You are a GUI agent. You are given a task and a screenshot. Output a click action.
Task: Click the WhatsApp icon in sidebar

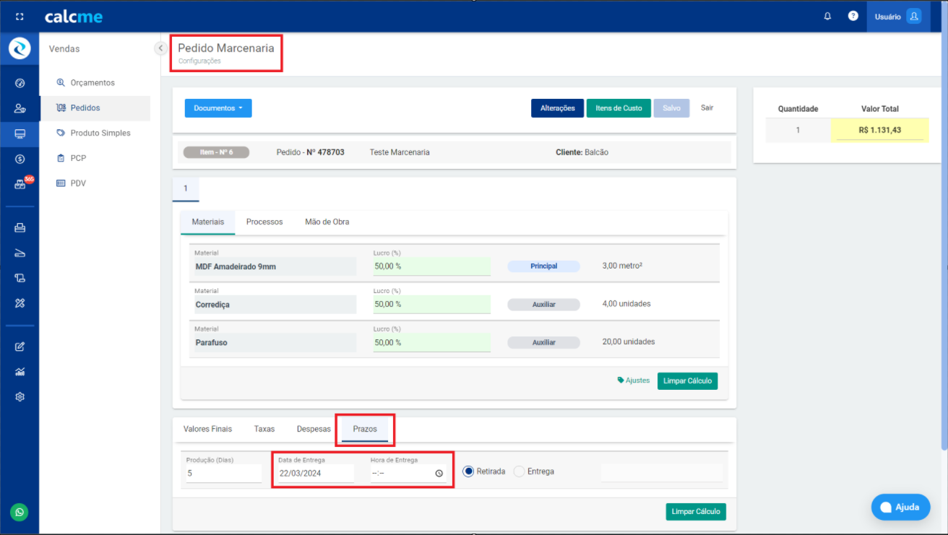click(20, 512)
